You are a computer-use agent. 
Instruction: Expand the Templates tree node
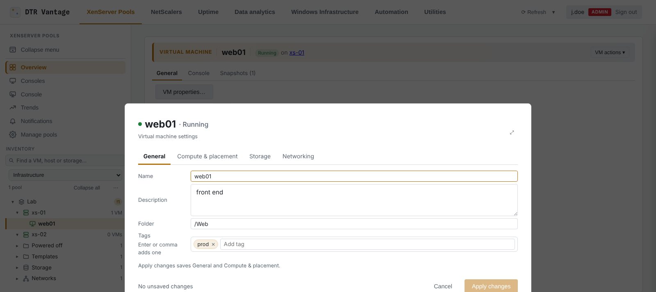tap(17, 257)
